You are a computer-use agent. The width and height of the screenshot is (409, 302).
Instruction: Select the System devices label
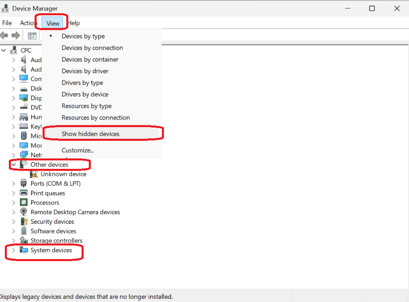pyautogui.click(x=51, y=250)
